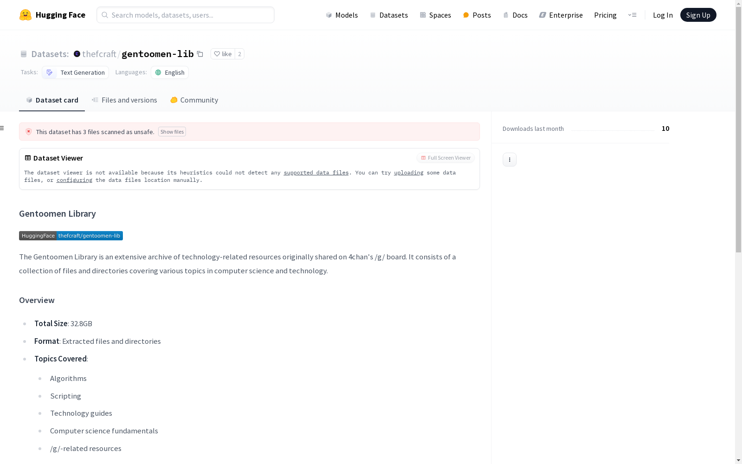Follow the uploading link
This screenshot has width=742, height=464.
(x=409, y=173)
